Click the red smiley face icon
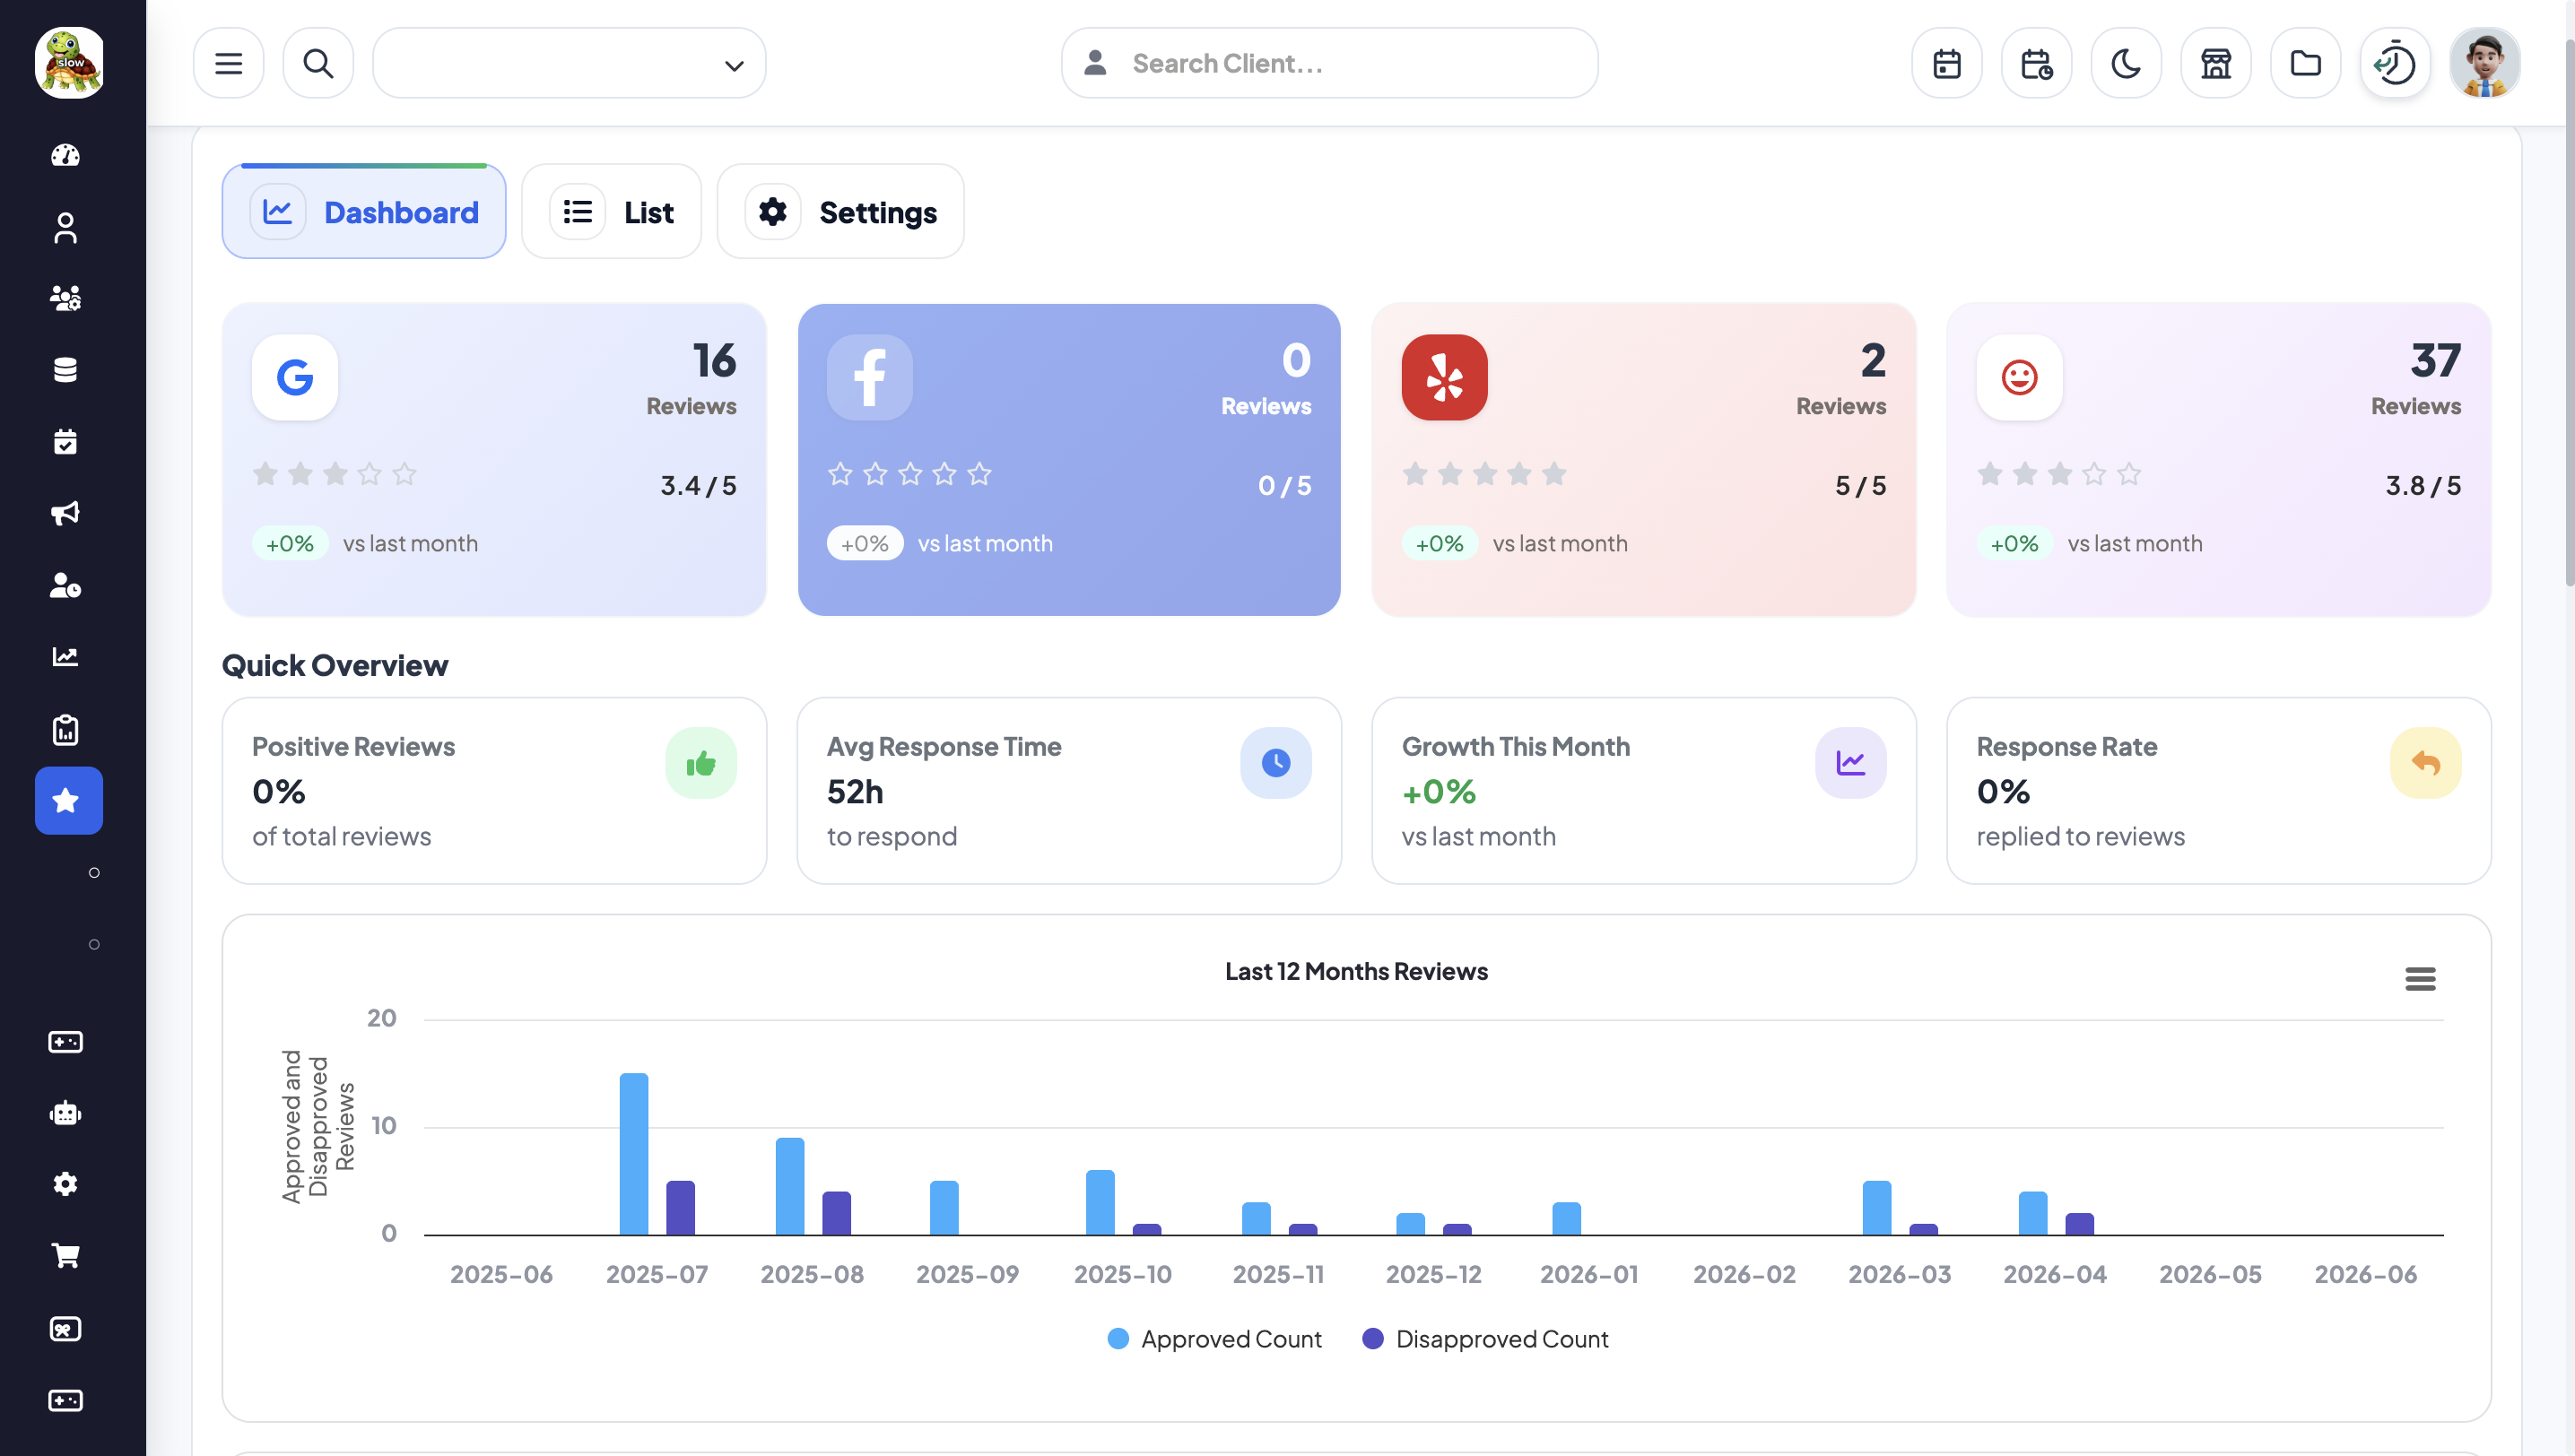 tap(2020, 377)
